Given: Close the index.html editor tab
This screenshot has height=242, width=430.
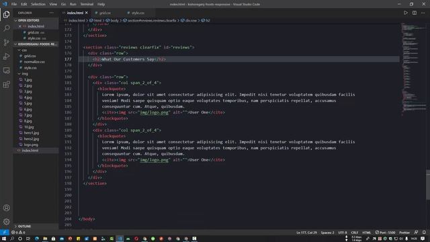Looking at the screenshot, I should click(x=87, y=13).
